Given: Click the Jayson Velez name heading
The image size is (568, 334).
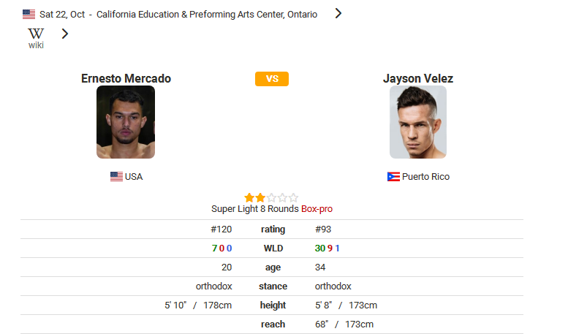Looking at the screenshot, I should click(418, 78).
